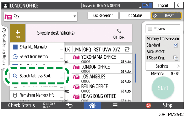Image resolution: width=185 pixels, height=117 pixels.
Task: Open Job Status
Action: pyautogui.click(x=135, y=16)
